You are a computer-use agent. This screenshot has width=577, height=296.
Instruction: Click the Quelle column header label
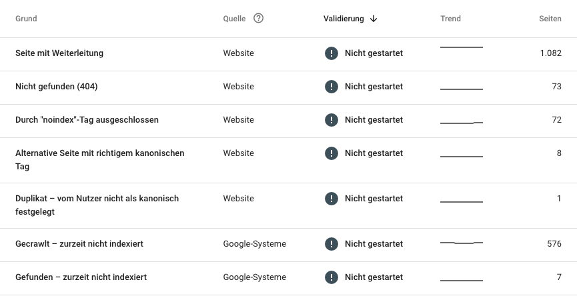point(234,19)
